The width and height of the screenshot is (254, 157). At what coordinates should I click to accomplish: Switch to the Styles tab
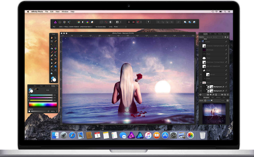pyautogui.click(x=225, y=34)
